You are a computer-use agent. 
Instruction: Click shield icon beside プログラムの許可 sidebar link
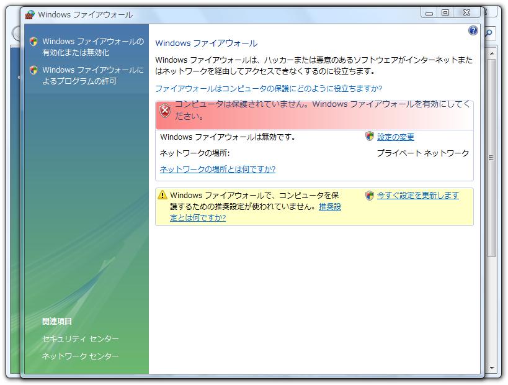(x=33, y=70)
